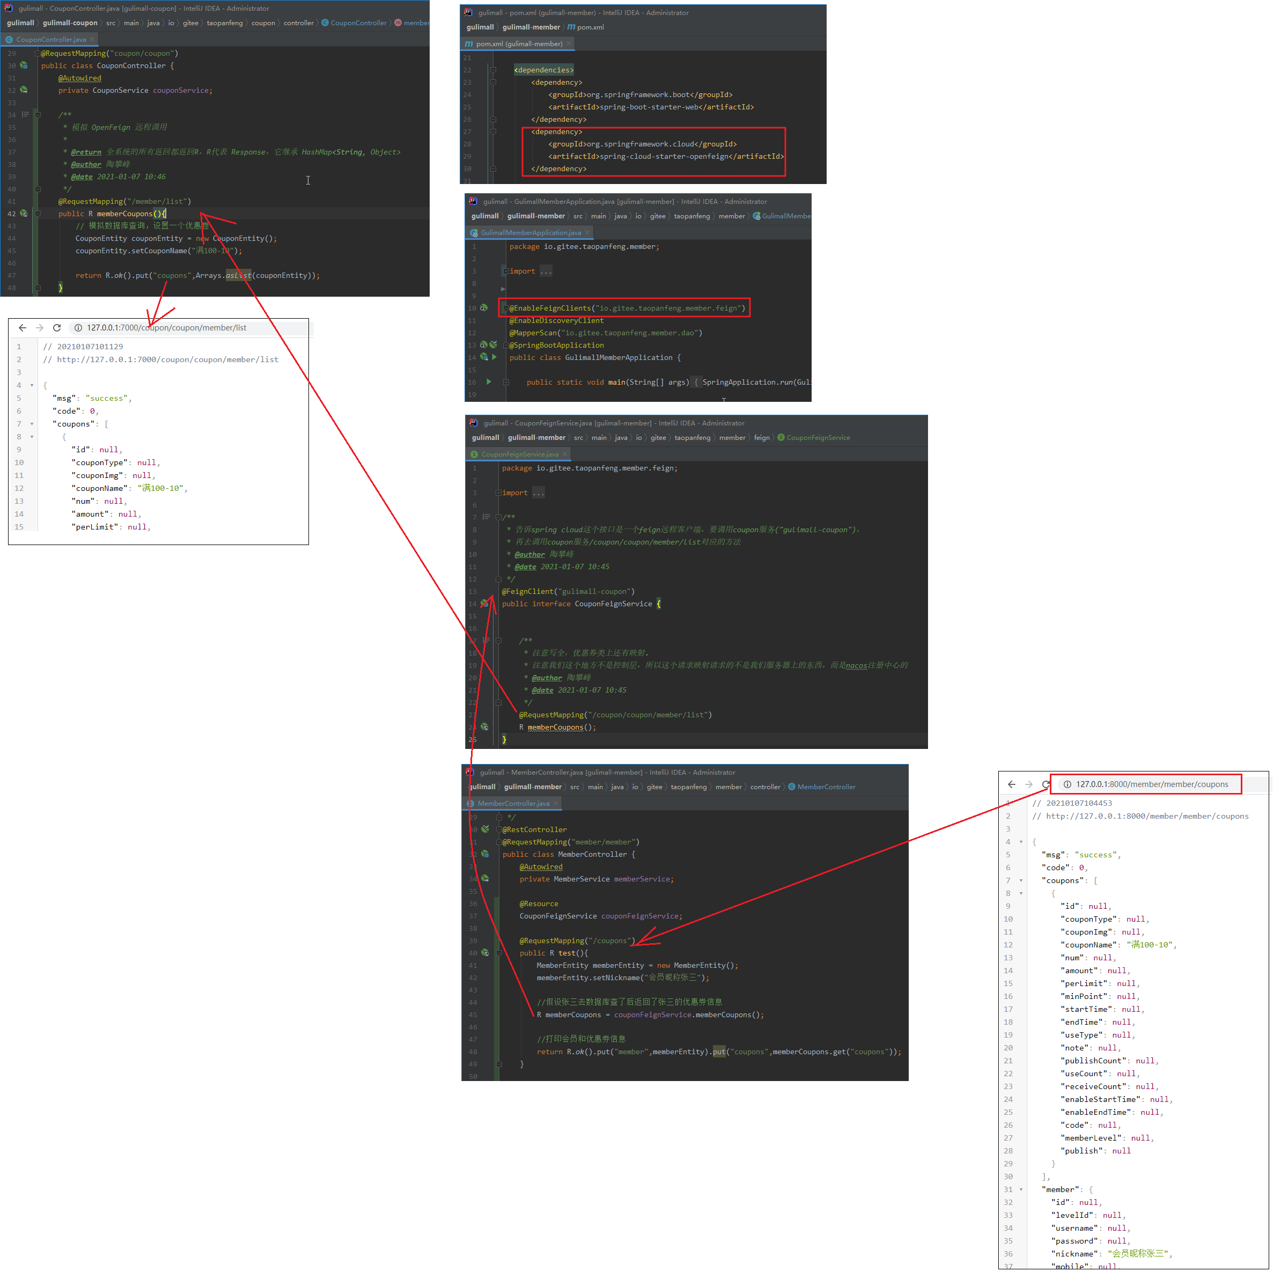Click gutter icon on CouponFeignService interface line 14
1281x1279 pixels.
point(486,605)
